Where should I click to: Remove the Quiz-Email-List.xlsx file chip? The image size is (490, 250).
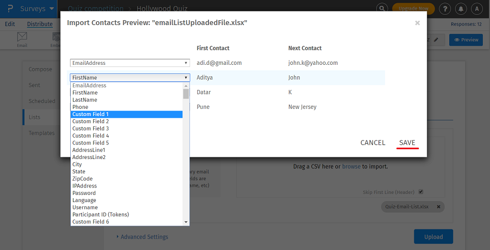click(439, 207)
